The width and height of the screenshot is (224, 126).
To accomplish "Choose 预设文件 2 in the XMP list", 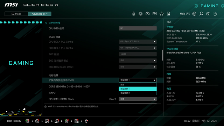I will pyautogui.click(x=138, y=93).
